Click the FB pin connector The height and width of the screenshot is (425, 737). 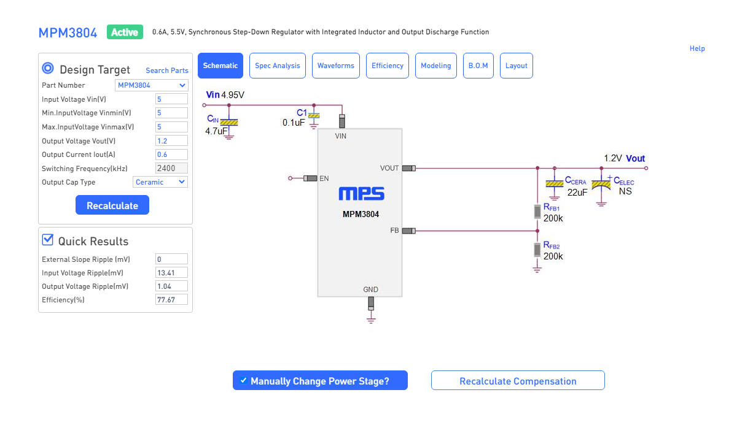409,231
